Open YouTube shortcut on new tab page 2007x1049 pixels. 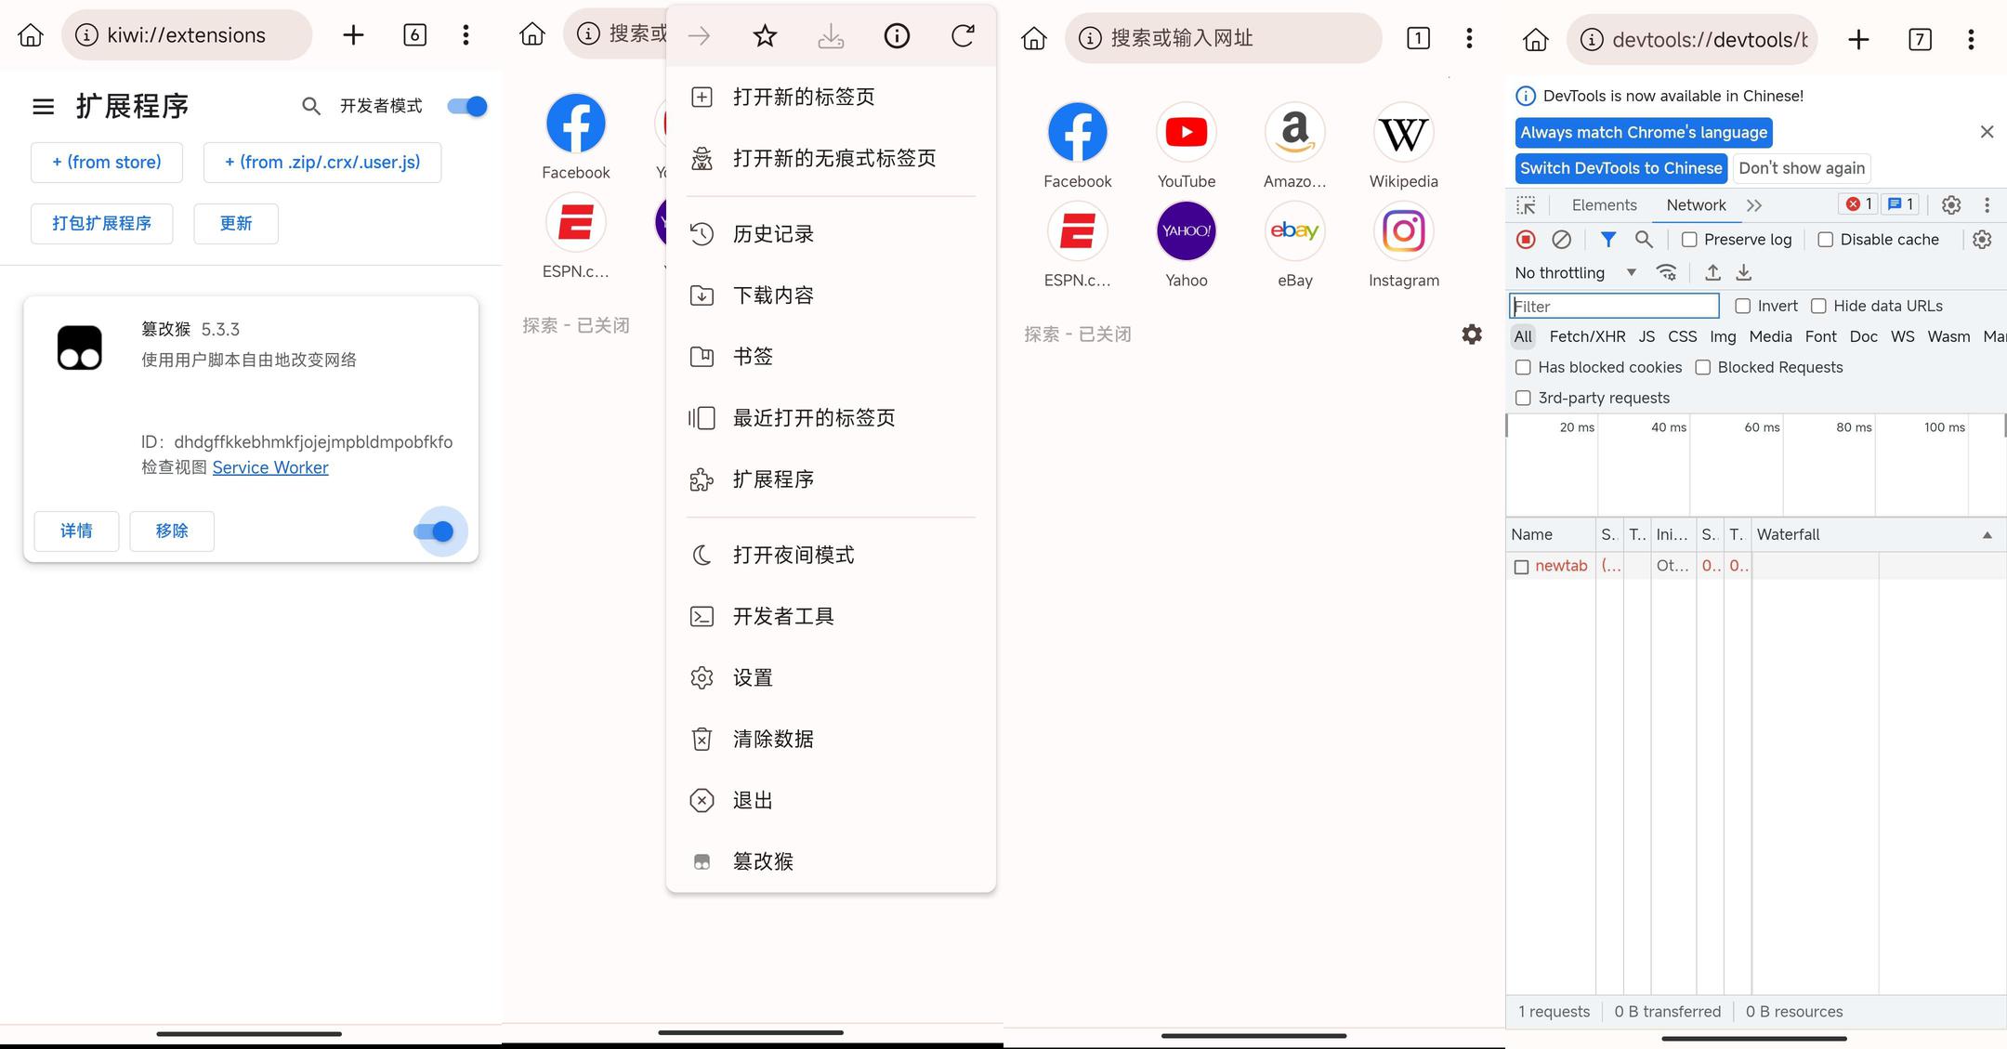click(x=1187, y=147)
